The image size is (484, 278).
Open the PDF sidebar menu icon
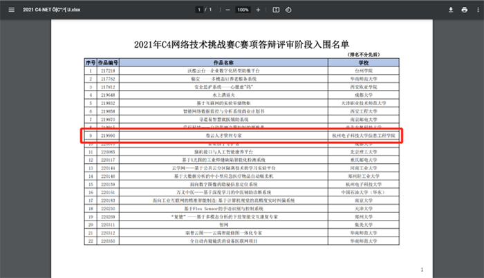click(12, 10)
